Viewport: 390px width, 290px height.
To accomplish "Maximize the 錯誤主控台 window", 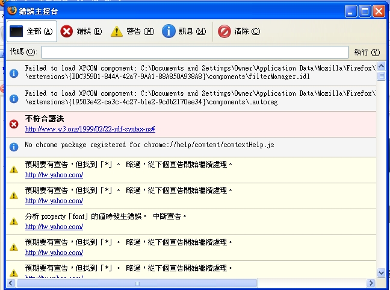I will click(365, 11).
